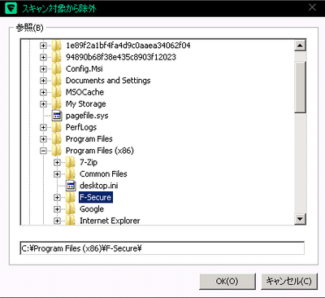Expand the Common Files folder node
Screen dimensions: 325x298
[x=57, y=174]
